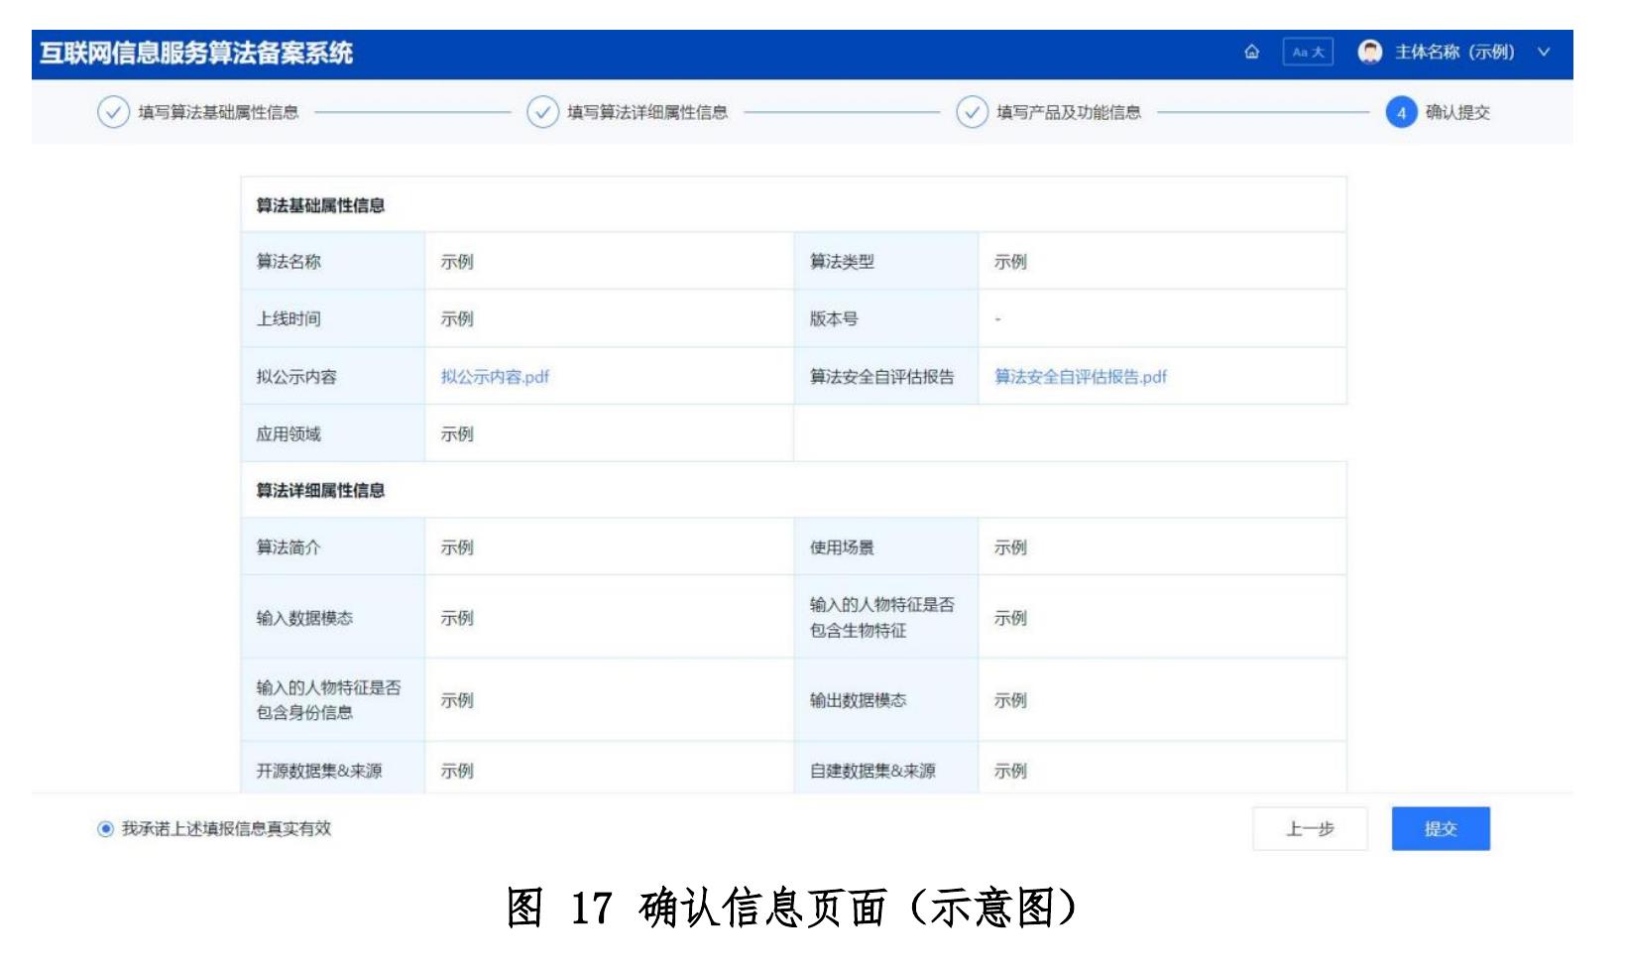Viewport: 1625px width, 972px height.
Task: Click the 算法名称 label cell
Action: click(x=333, y=261)
